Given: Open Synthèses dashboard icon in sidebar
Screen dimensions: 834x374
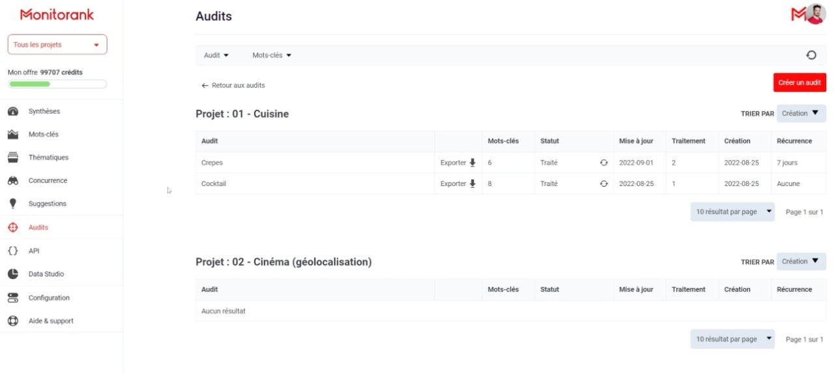Looking at the screenshot, I should coord(13,111).
